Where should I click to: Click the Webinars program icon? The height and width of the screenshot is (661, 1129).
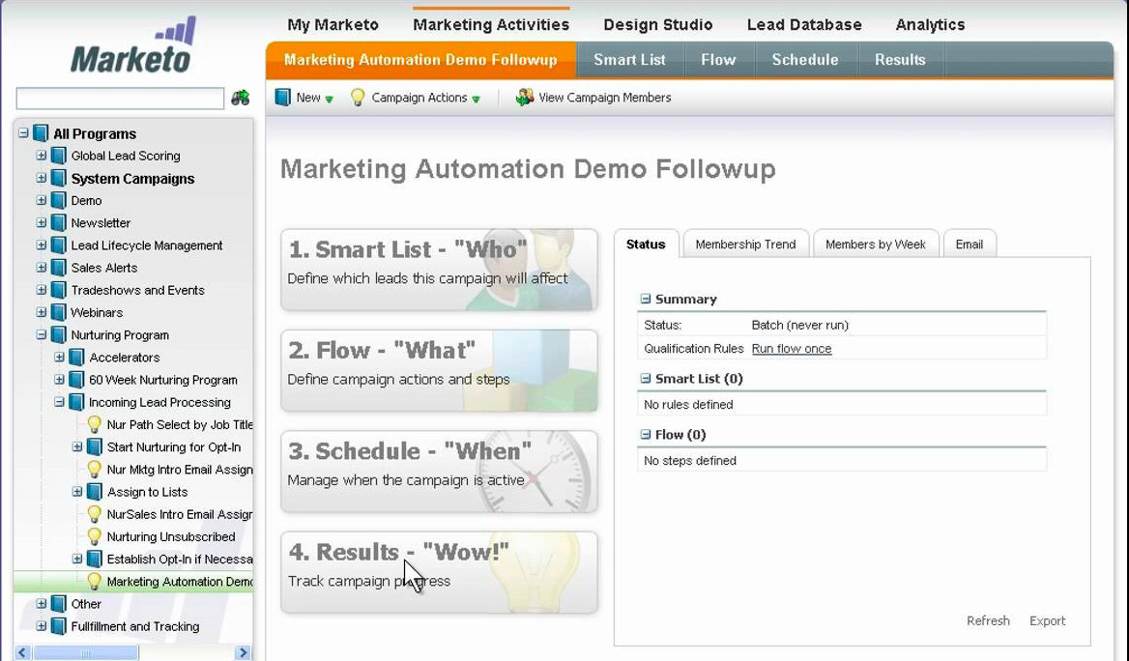tap(59, 312)
